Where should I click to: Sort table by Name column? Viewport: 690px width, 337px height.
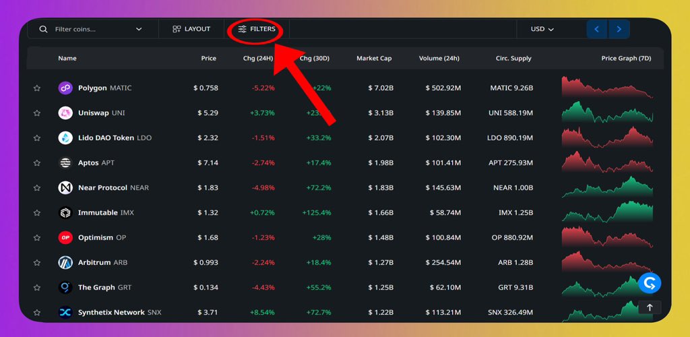[67, 58]
